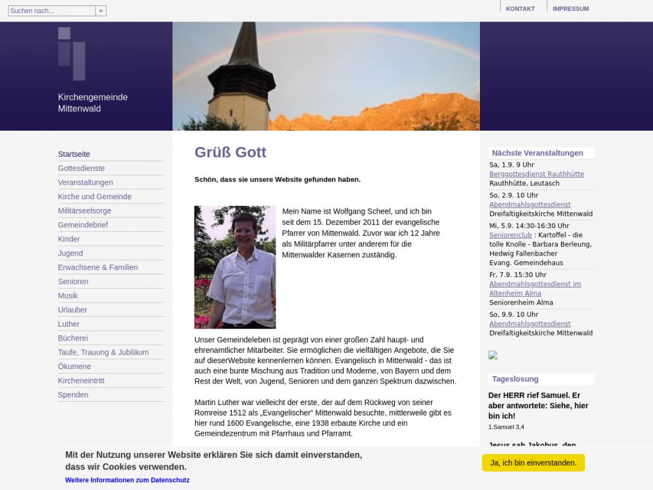Navigate to Taufe, Trauung & Jubiläum
Screen dimensions: 653x490
(x=103, y=352)
